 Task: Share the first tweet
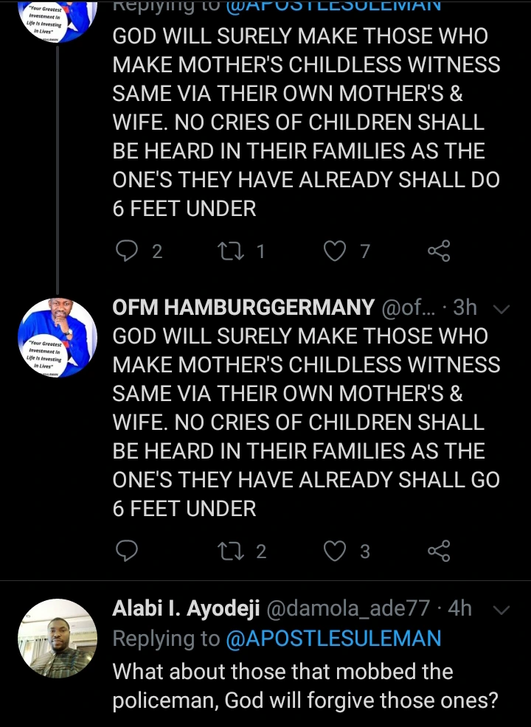tap(439, 252)
